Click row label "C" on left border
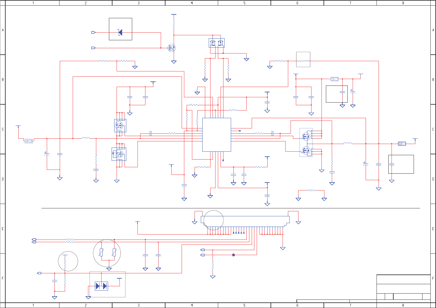Screen dimensions: 436x308 click(3, 129)
